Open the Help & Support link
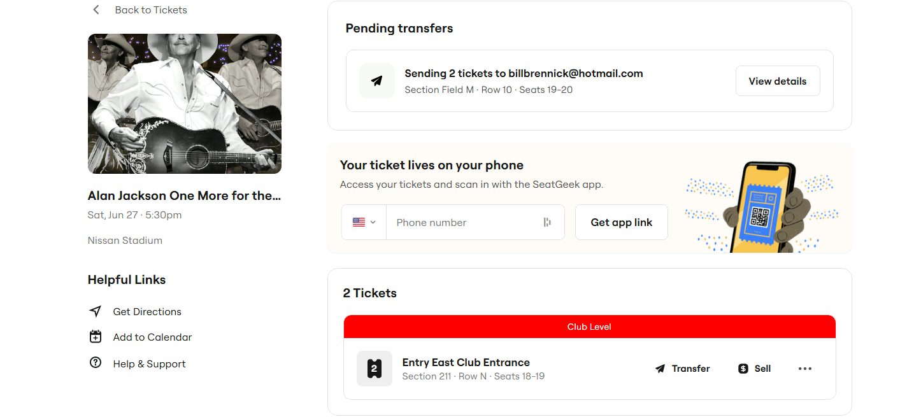 (x=149, y=364)
